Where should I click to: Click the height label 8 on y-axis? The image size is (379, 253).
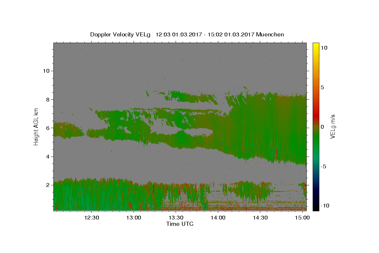pyautogui.click(x=47, y=99)
